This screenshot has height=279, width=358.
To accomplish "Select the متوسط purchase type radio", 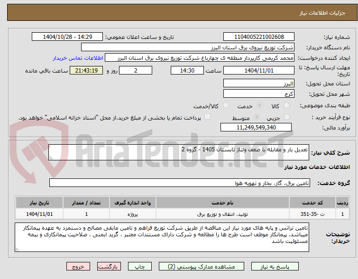I will [x=257, y=117].
